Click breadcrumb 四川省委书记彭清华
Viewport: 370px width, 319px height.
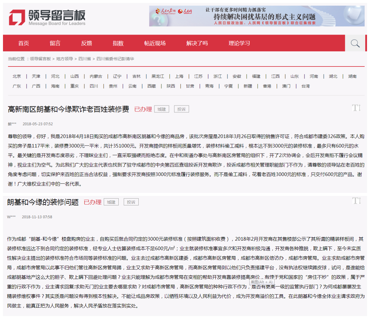coord(115,59)
